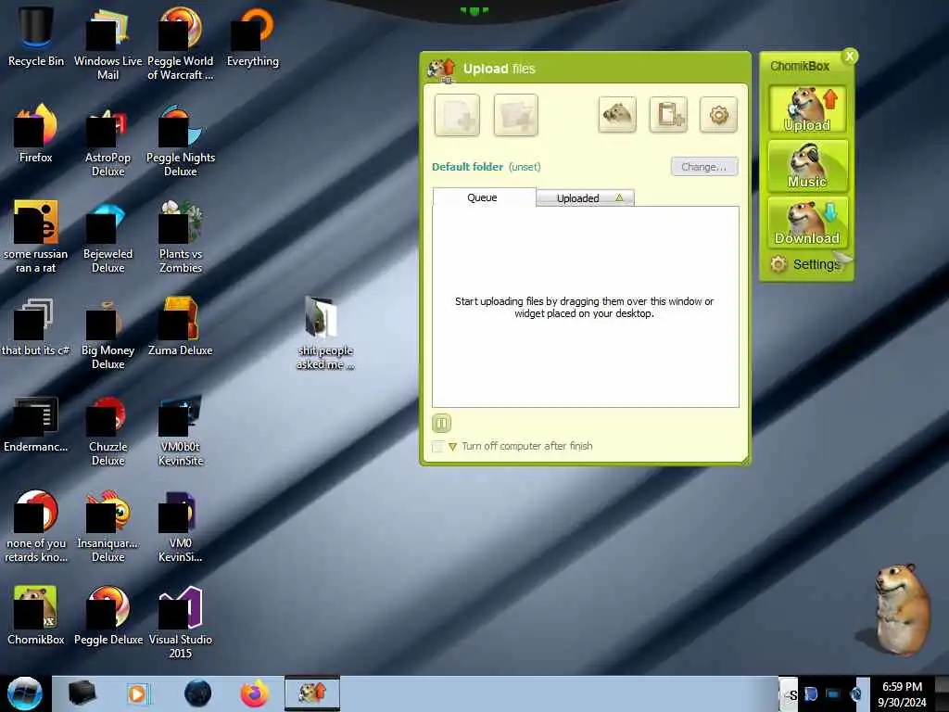
Task: Click the Change... default folder button
Action: coord(704,167)
